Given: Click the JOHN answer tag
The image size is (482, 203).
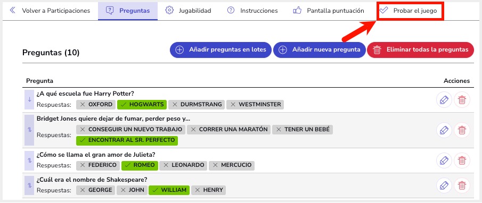Looking at the screenshot, I should click(x=132, y=190).
